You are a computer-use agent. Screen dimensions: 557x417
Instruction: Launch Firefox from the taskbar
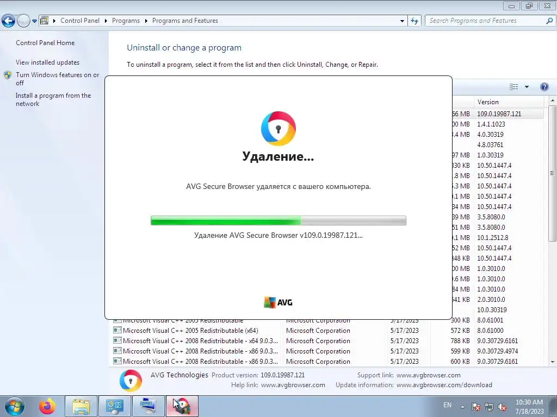[x=47, y=406]
